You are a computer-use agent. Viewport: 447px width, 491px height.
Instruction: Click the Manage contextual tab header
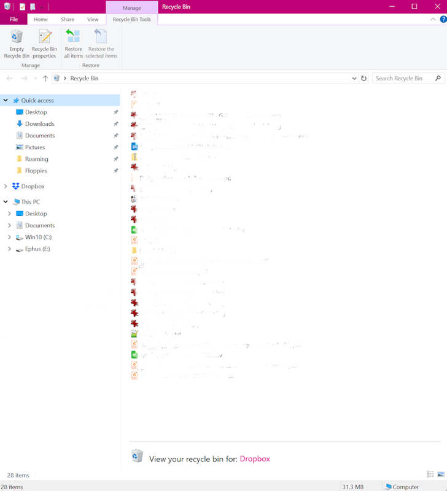tap(132, 8)
